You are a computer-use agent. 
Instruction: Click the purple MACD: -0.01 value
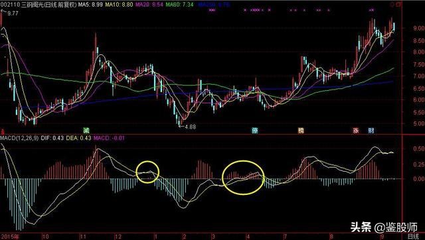[109, 138]
